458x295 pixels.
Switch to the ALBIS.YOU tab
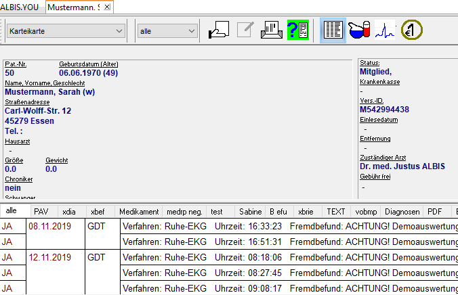pyautogui.click(x=21, y=7)
